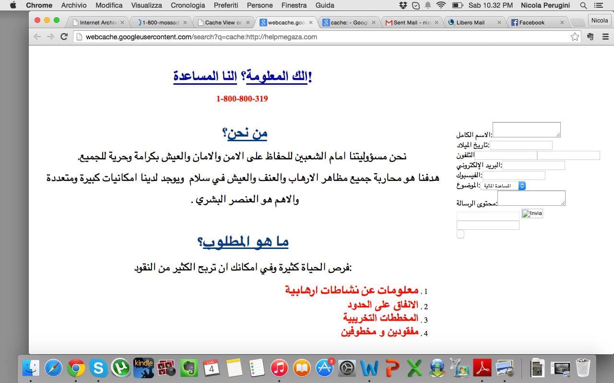Open Wi-Fi status in the menu bar
Image resolution: width=614 pixels, height=383 pixels.
pyautogui.click(x=441, y=5)
